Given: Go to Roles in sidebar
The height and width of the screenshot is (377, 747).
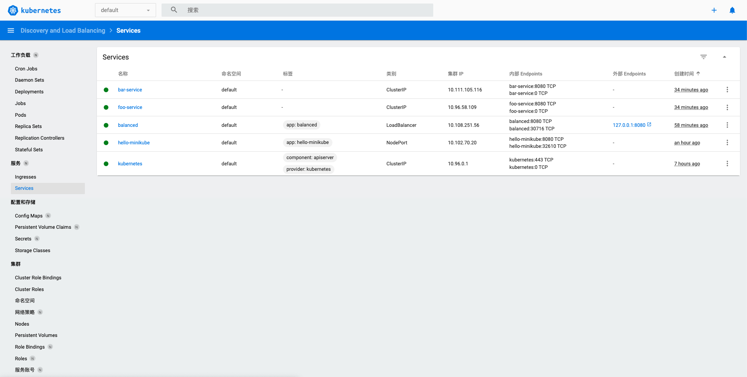Looking at the screenshot, I should click(21, 359).
